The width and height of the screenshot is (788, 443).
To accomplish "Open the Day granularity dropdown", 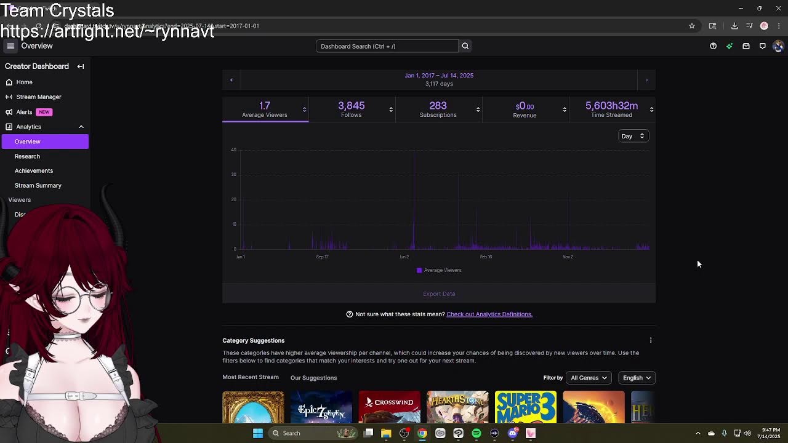I will click(633, 136).
